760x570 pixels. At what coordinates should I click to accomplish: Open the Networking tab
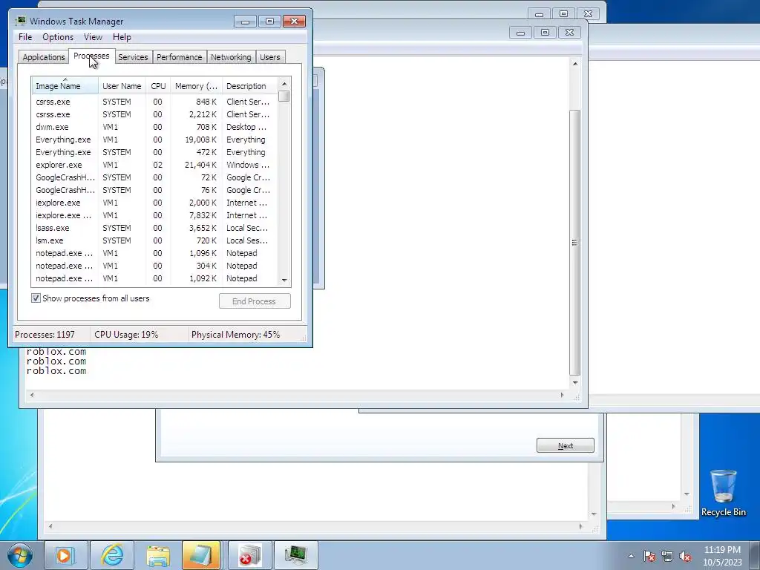tap(232, 57)
